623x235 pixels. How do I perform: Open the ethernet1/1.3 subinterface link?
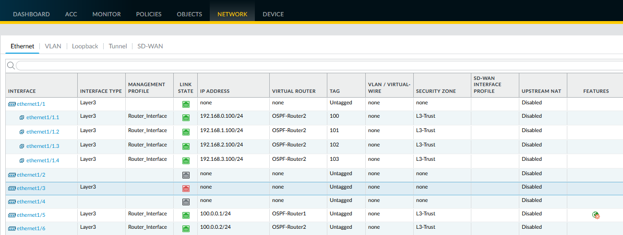click(x=43, y=146)
